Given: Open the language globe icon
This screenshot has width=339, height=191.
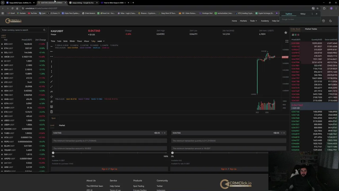Looking at the screenshot, I should click(x=323, y=21).
